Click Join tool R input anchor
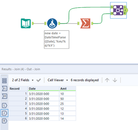 (x=112, y=13)
